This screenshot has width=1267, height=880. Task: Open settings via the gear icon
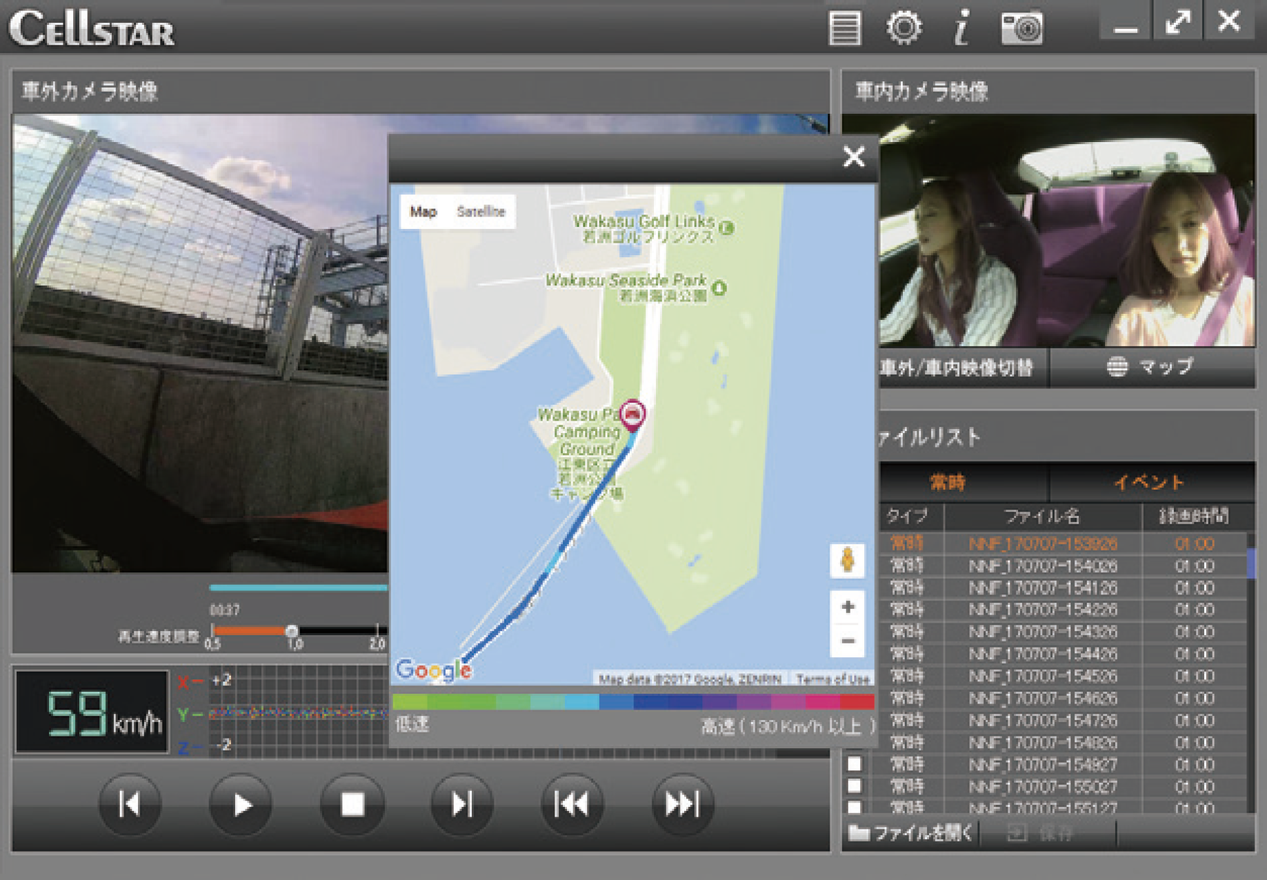click(904, 28)
